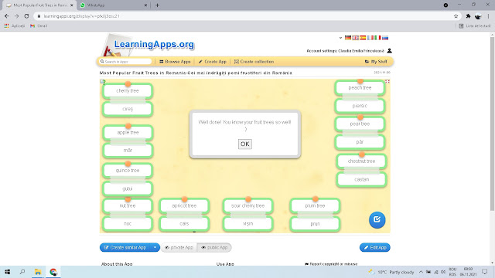Open the Chrome profile avatar icon
Image resolution: width=495 pixels, height=278 pixels.
[478, 16]
